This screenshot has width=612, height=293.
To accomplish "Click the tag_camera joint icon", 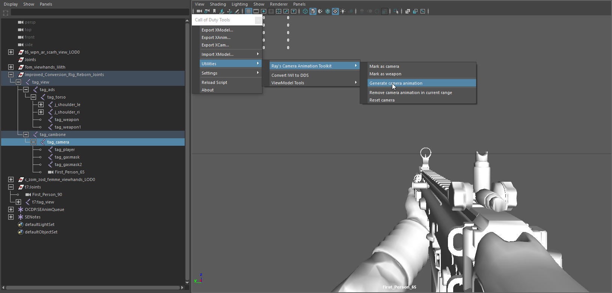I will pos(43,142).
